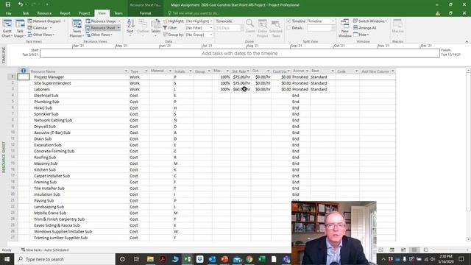Screen dimensions: 471x265
Task: Click the Project app taskbar icon
Action: [188, 259]
